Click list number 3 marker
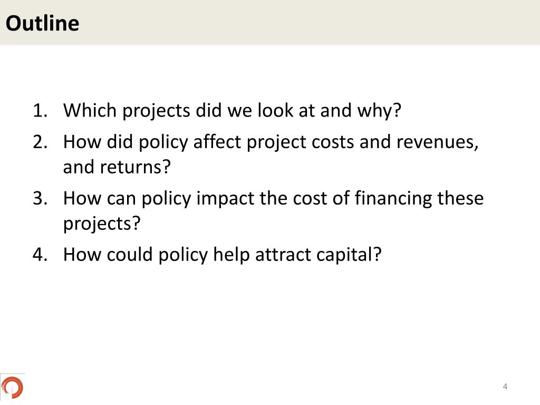This screenshot has width=540, height=405. tap(40, 198)
